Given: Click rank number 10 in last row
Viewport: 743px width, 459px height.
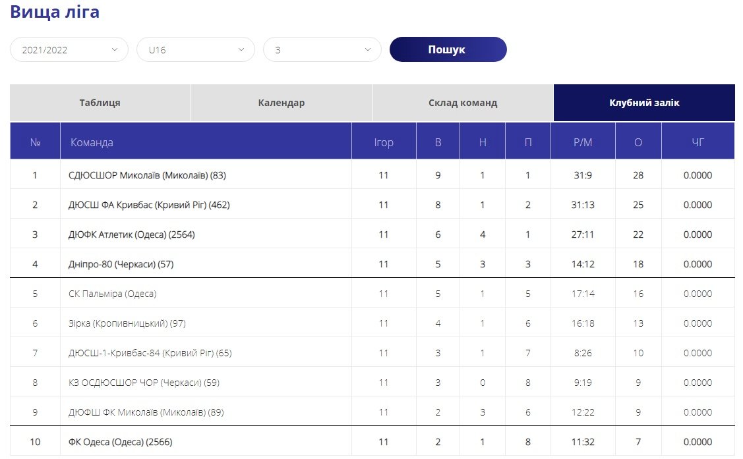Looking at the screenshot, I should point(35,442).
